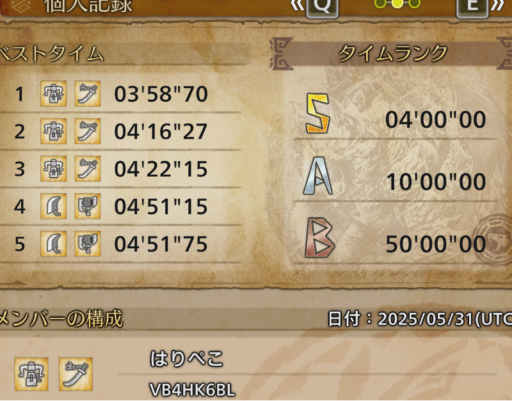Click the long sword icon beside はりぺこ
The width and height of the screenshot is (512, 401).
[76, 374]
